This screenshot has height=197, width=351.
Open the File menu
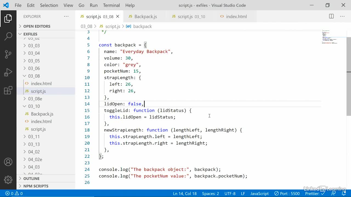pos(18,5)
